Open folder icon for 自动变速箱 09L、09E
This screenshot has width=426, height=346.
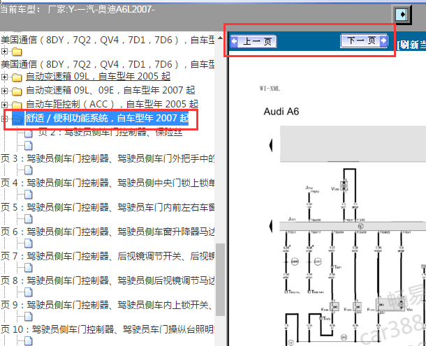click(x=17, y=91)
